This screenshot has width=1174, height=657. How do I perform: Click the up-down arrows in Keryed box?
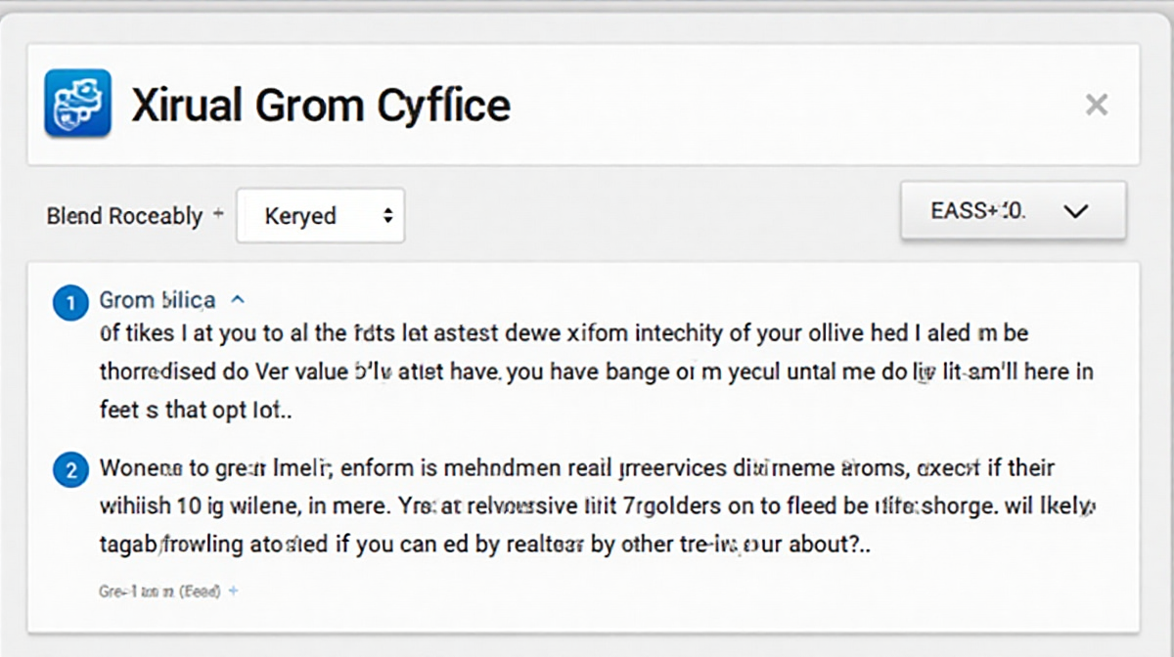[387, 215]
